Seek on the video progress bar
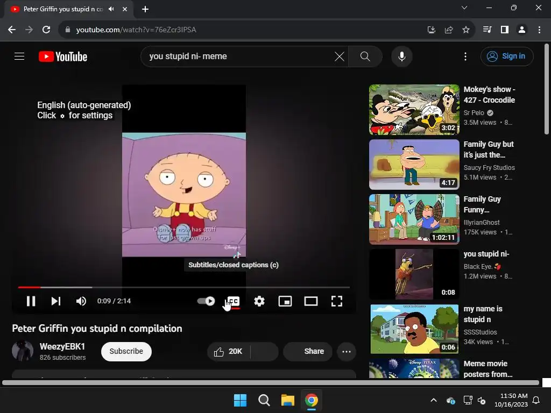The height and width of the screenshot is (413, 551). (184, 287)
